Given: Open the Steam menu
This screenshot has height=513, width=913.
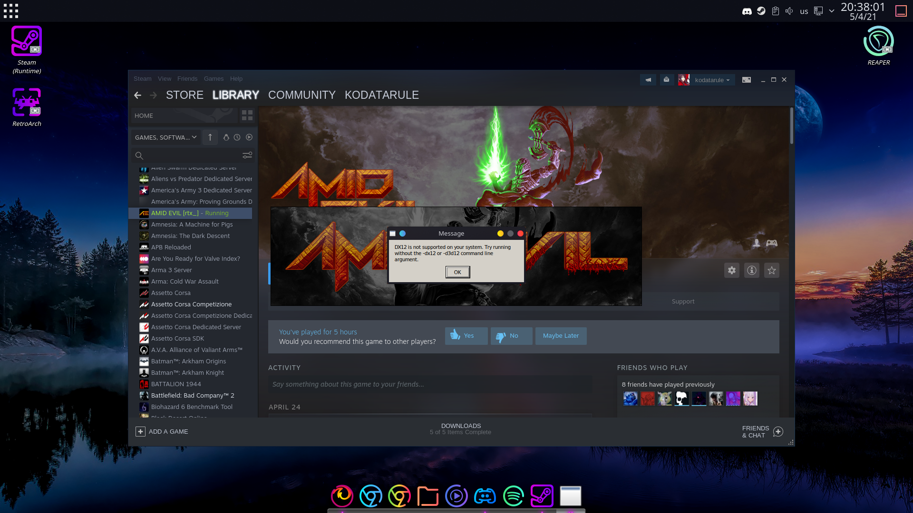Looking at the screenshot, I should (143, 79).
